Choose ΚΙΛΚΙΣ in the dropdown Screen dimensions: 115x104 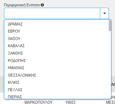tap(57, 82)
